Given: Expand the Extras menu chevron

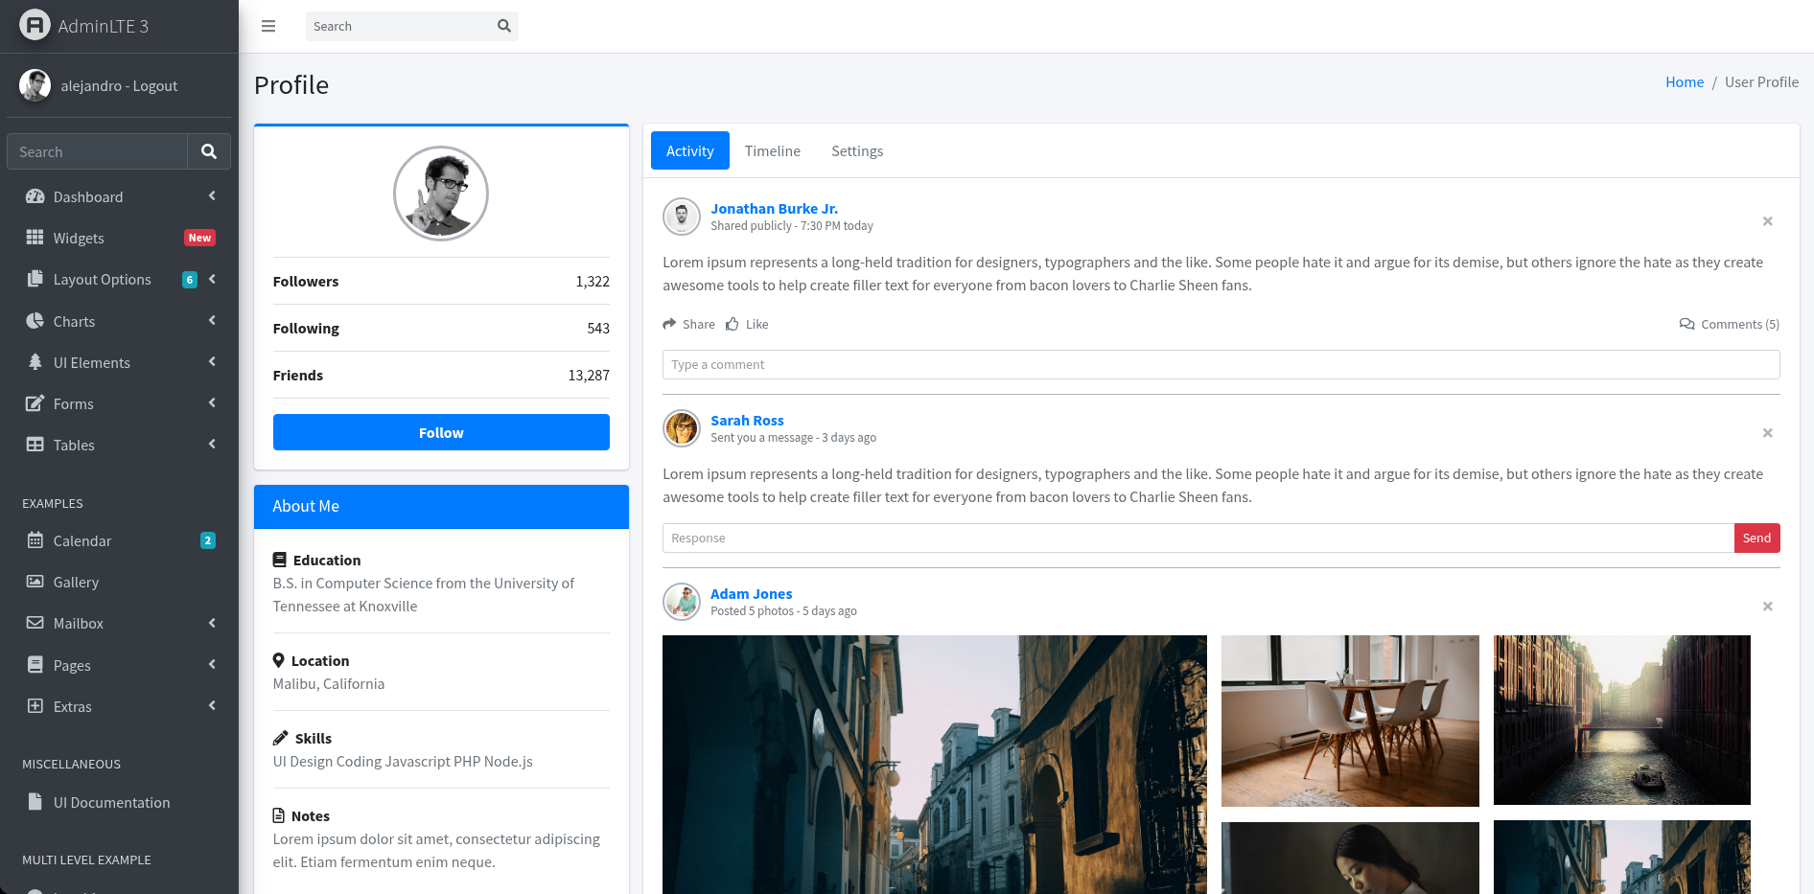Looking at the screenshot, I should (212, 706).
